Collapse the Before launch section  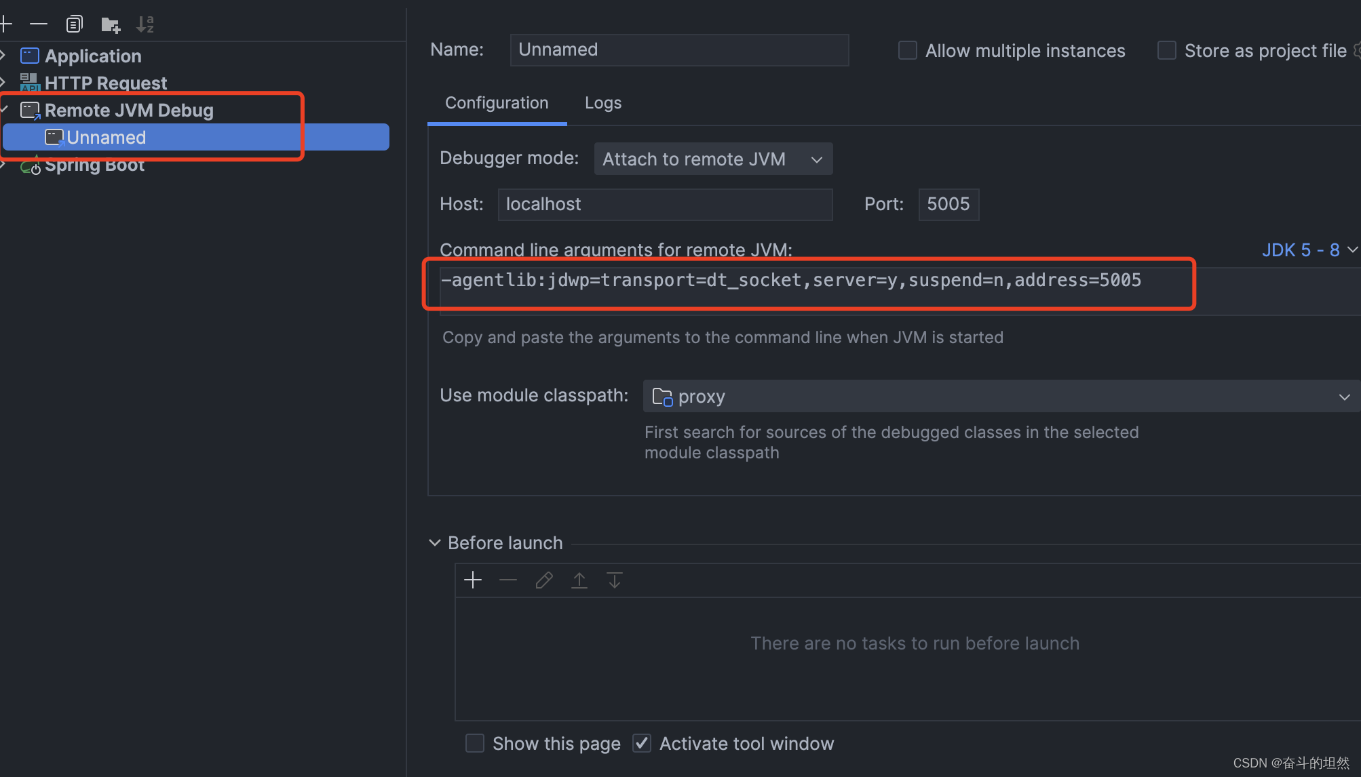click(x=435, y=543)
